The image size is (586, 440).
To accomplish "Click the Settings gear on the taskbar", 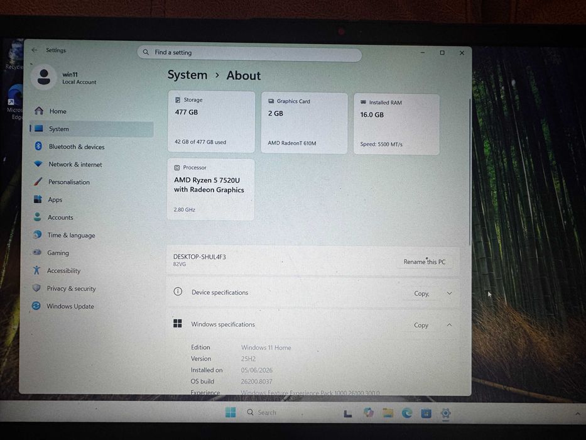I will coord(445,413).
